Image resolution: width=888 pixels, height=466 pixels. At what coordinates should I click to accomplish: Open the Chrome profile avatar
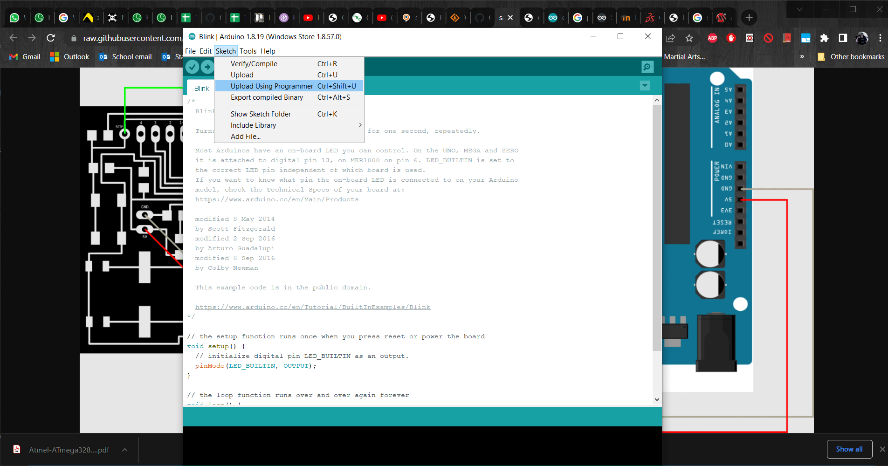[862, 38]
